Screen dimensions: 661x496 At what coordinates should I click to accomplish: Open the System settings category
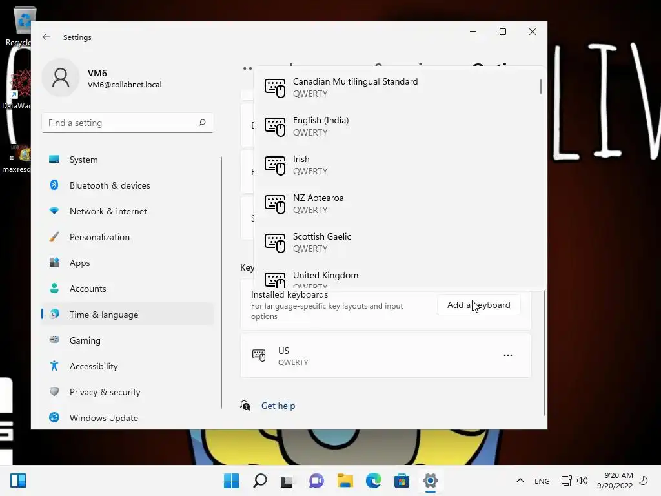point(128,160)
